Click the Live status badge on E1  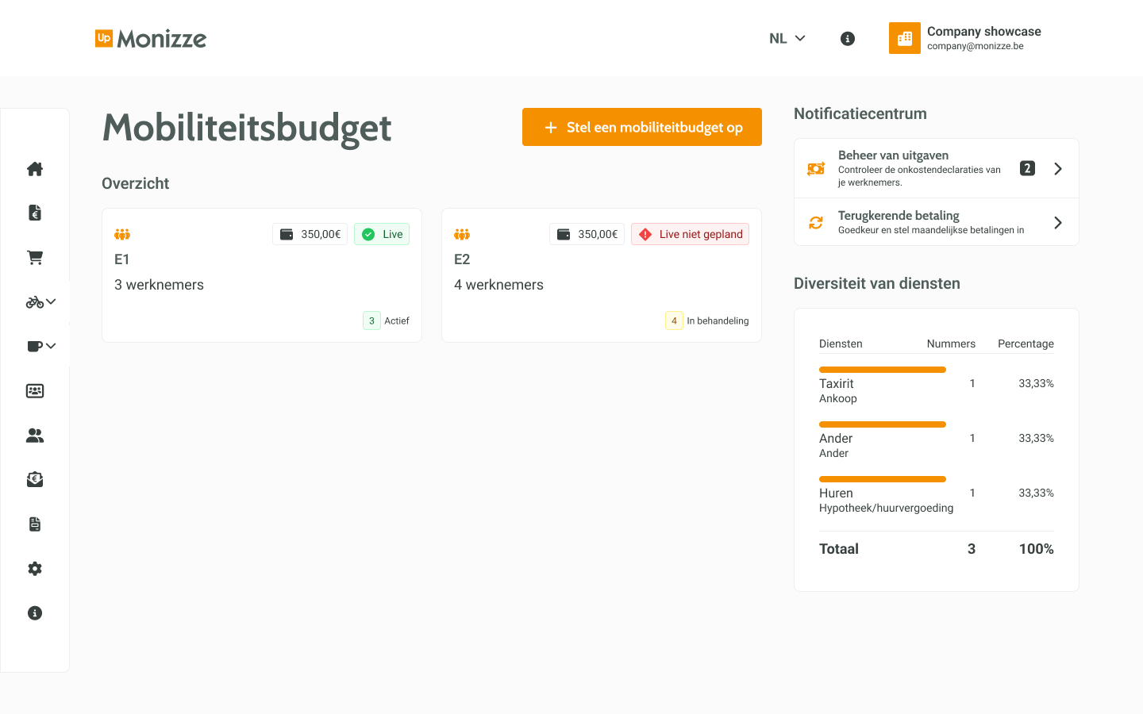pyautogui.click(x=381, y=234)
